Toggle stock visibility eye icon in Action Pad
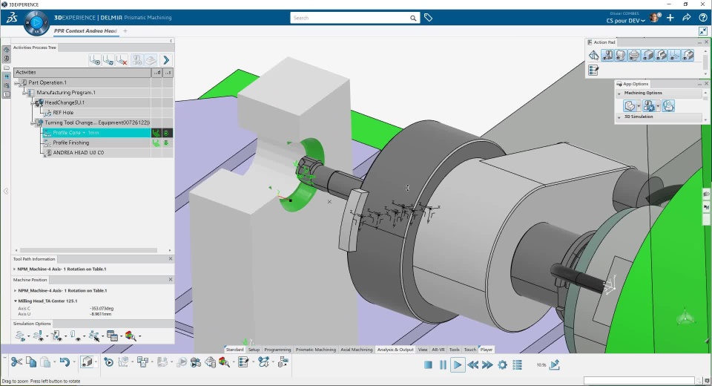Image resolution: width=712 pixels, height=386 pixels. (648, 56)
